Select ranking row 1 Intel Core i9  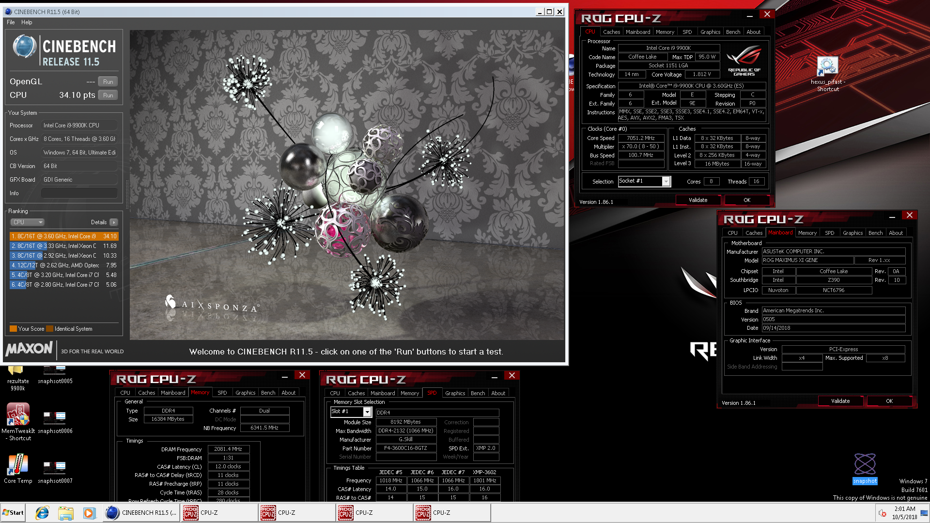[x=64, y=236]
